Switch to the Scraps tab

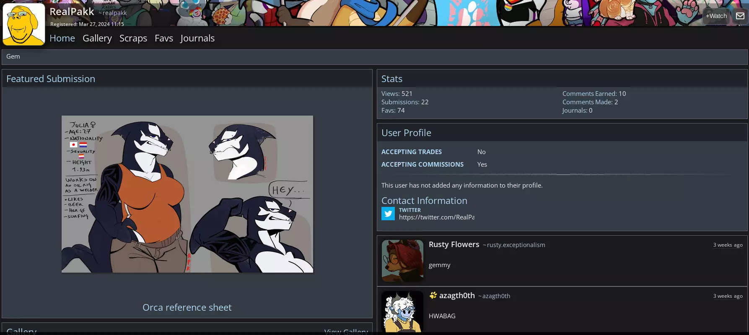pyautogui.click(x=133, y=38)
